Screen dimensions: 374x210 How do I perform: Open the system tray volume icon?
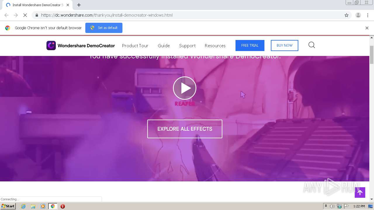pos(332,206)
